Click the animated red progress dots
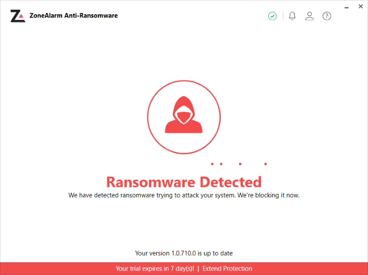This screenshot has height=275, width=368. (x=239, y=164)
